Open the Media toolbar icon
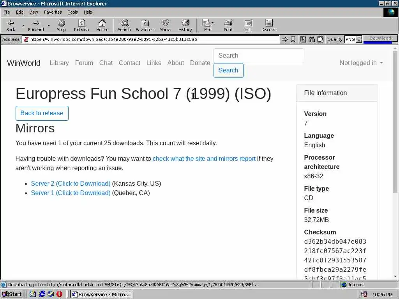Viewport: 399px width, 299px height. click(165, 25)
